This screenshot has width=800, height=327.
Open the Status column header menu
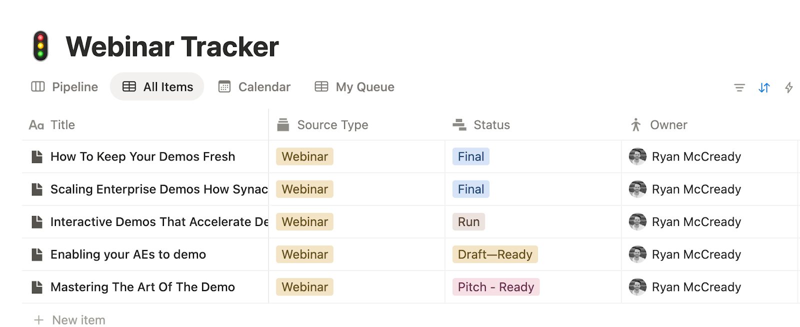[x=491, y=125]
